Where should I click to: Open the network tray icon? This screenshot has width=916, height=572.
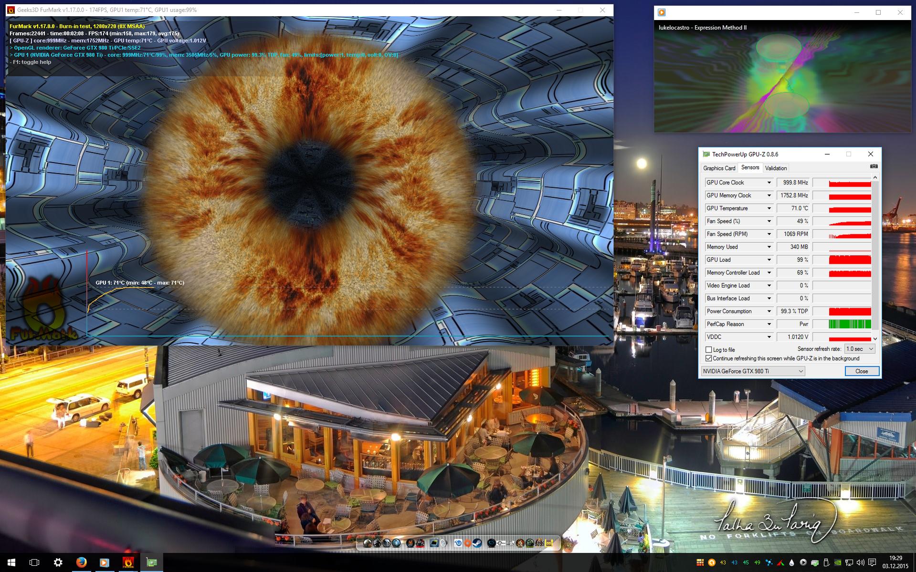click(x=849, y=562)
